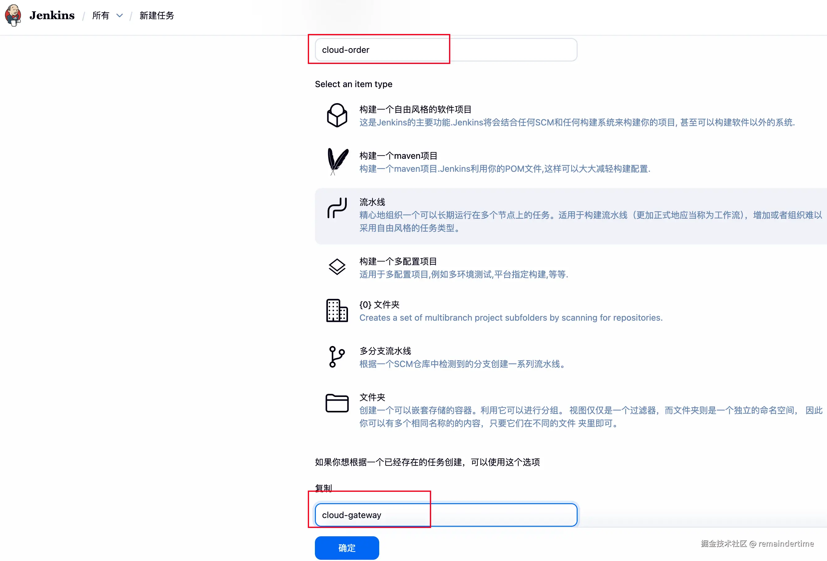Choose the 多分支流水线 item type
Screen dimensions: 827x561
pos(385,351)
